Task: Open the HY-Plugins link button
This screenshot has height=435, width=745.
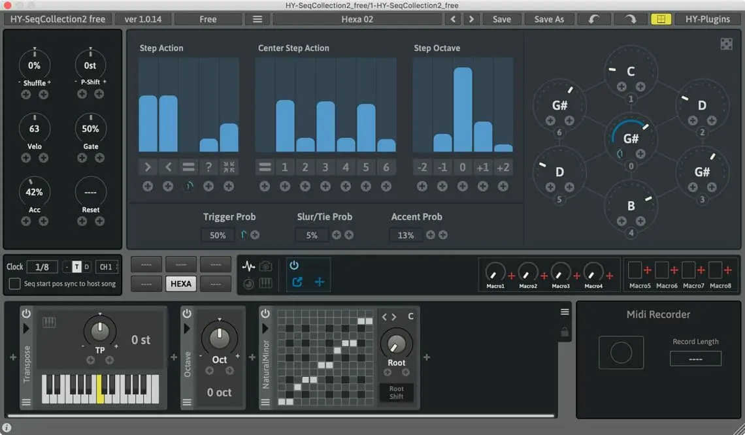Action: (x=708, y=19)
